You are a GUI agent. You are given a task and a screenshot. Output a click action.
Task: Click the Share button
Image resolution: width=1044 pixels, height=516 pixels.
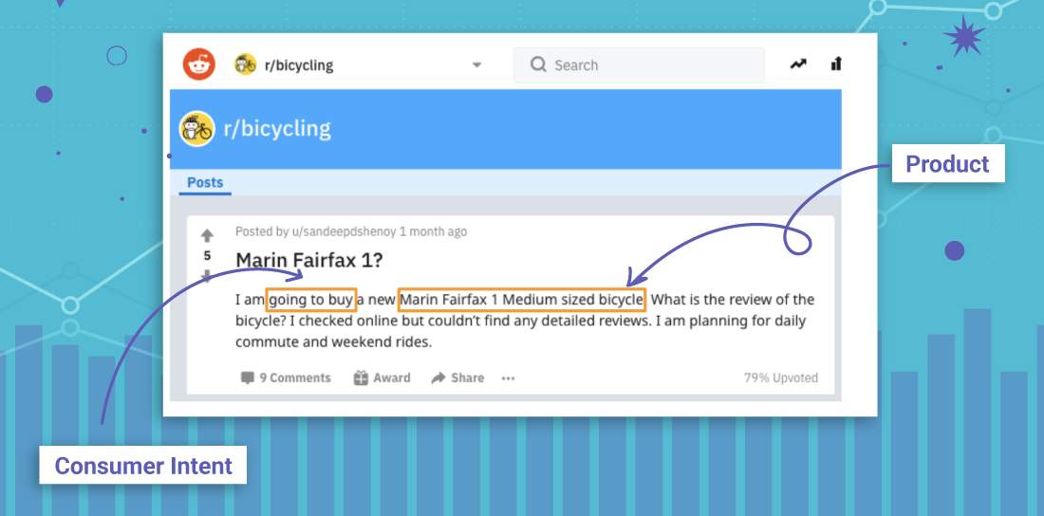tap(457, 378)
